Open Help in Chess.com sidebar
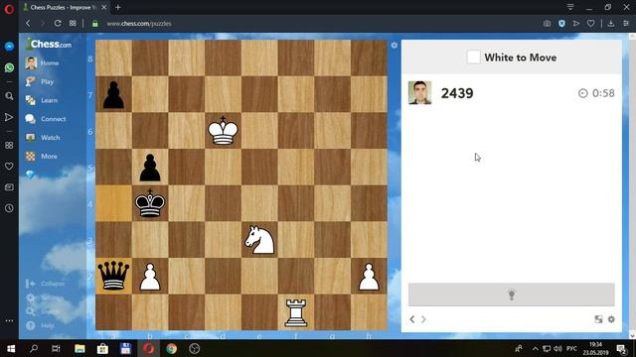This screenshot has height=357, width=636. (x=40, y=325)
